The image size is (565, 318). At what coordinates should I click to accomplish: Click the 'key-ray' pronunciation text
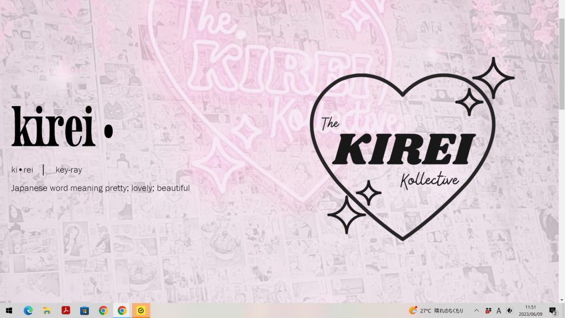click(69, 170)
